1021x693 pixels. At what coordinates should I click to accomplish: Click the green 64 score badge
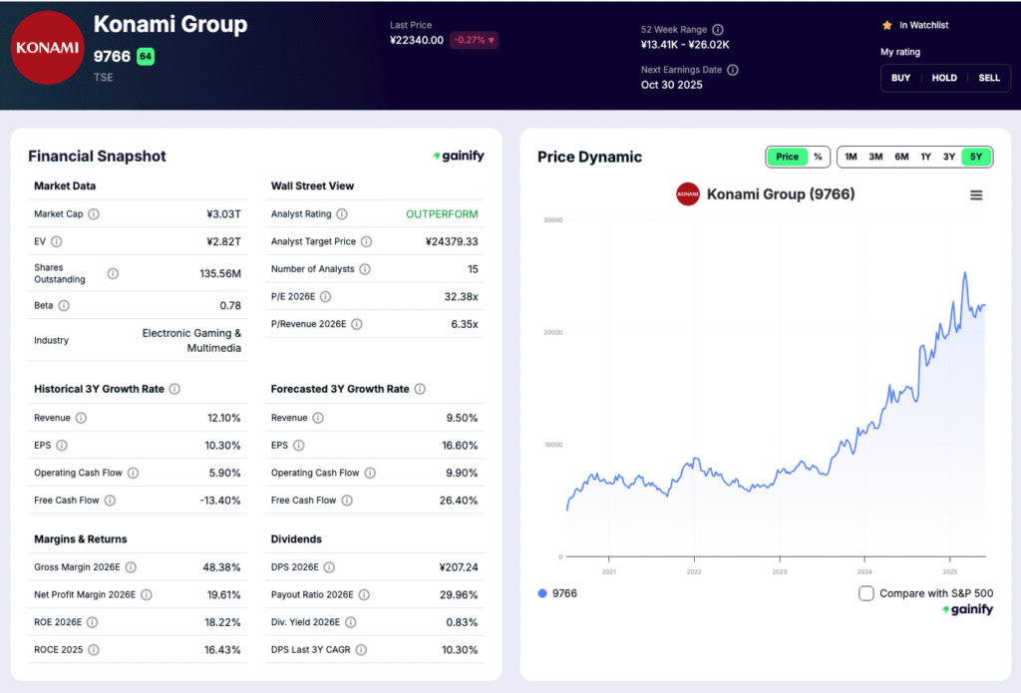(x=146, y=57)
